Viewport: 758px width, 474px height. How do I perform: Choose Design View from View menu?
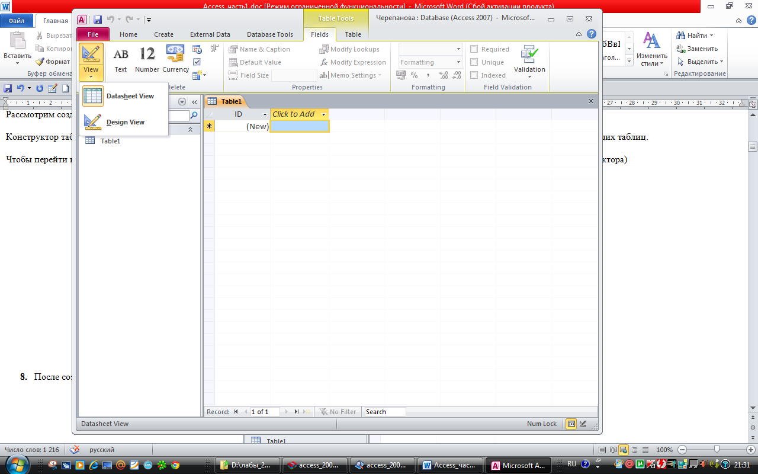(124, 122)
